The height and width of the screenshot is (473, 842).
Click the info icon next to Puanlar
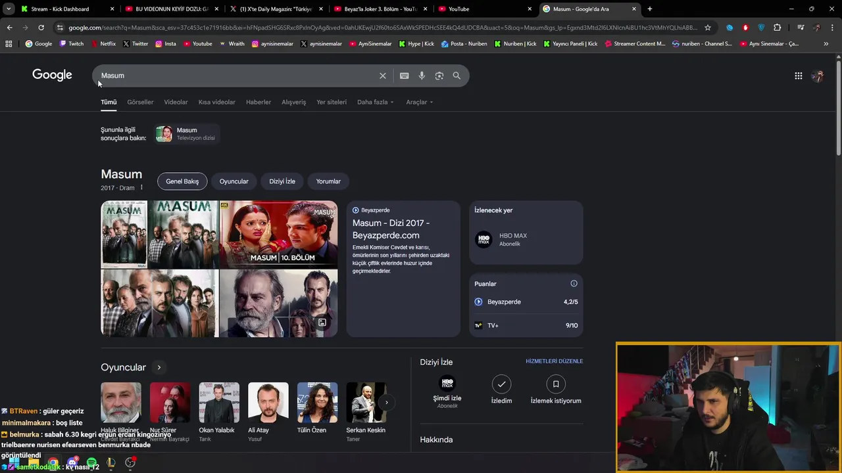tap(574, 284)
